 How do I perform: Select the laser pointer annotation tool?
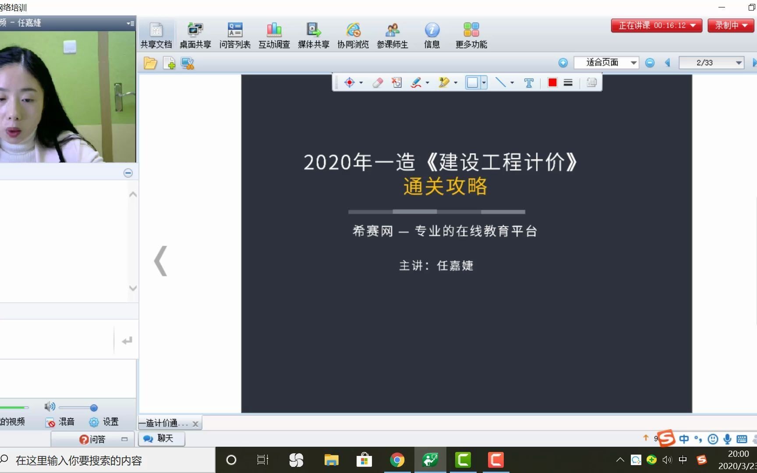(350, 82)
